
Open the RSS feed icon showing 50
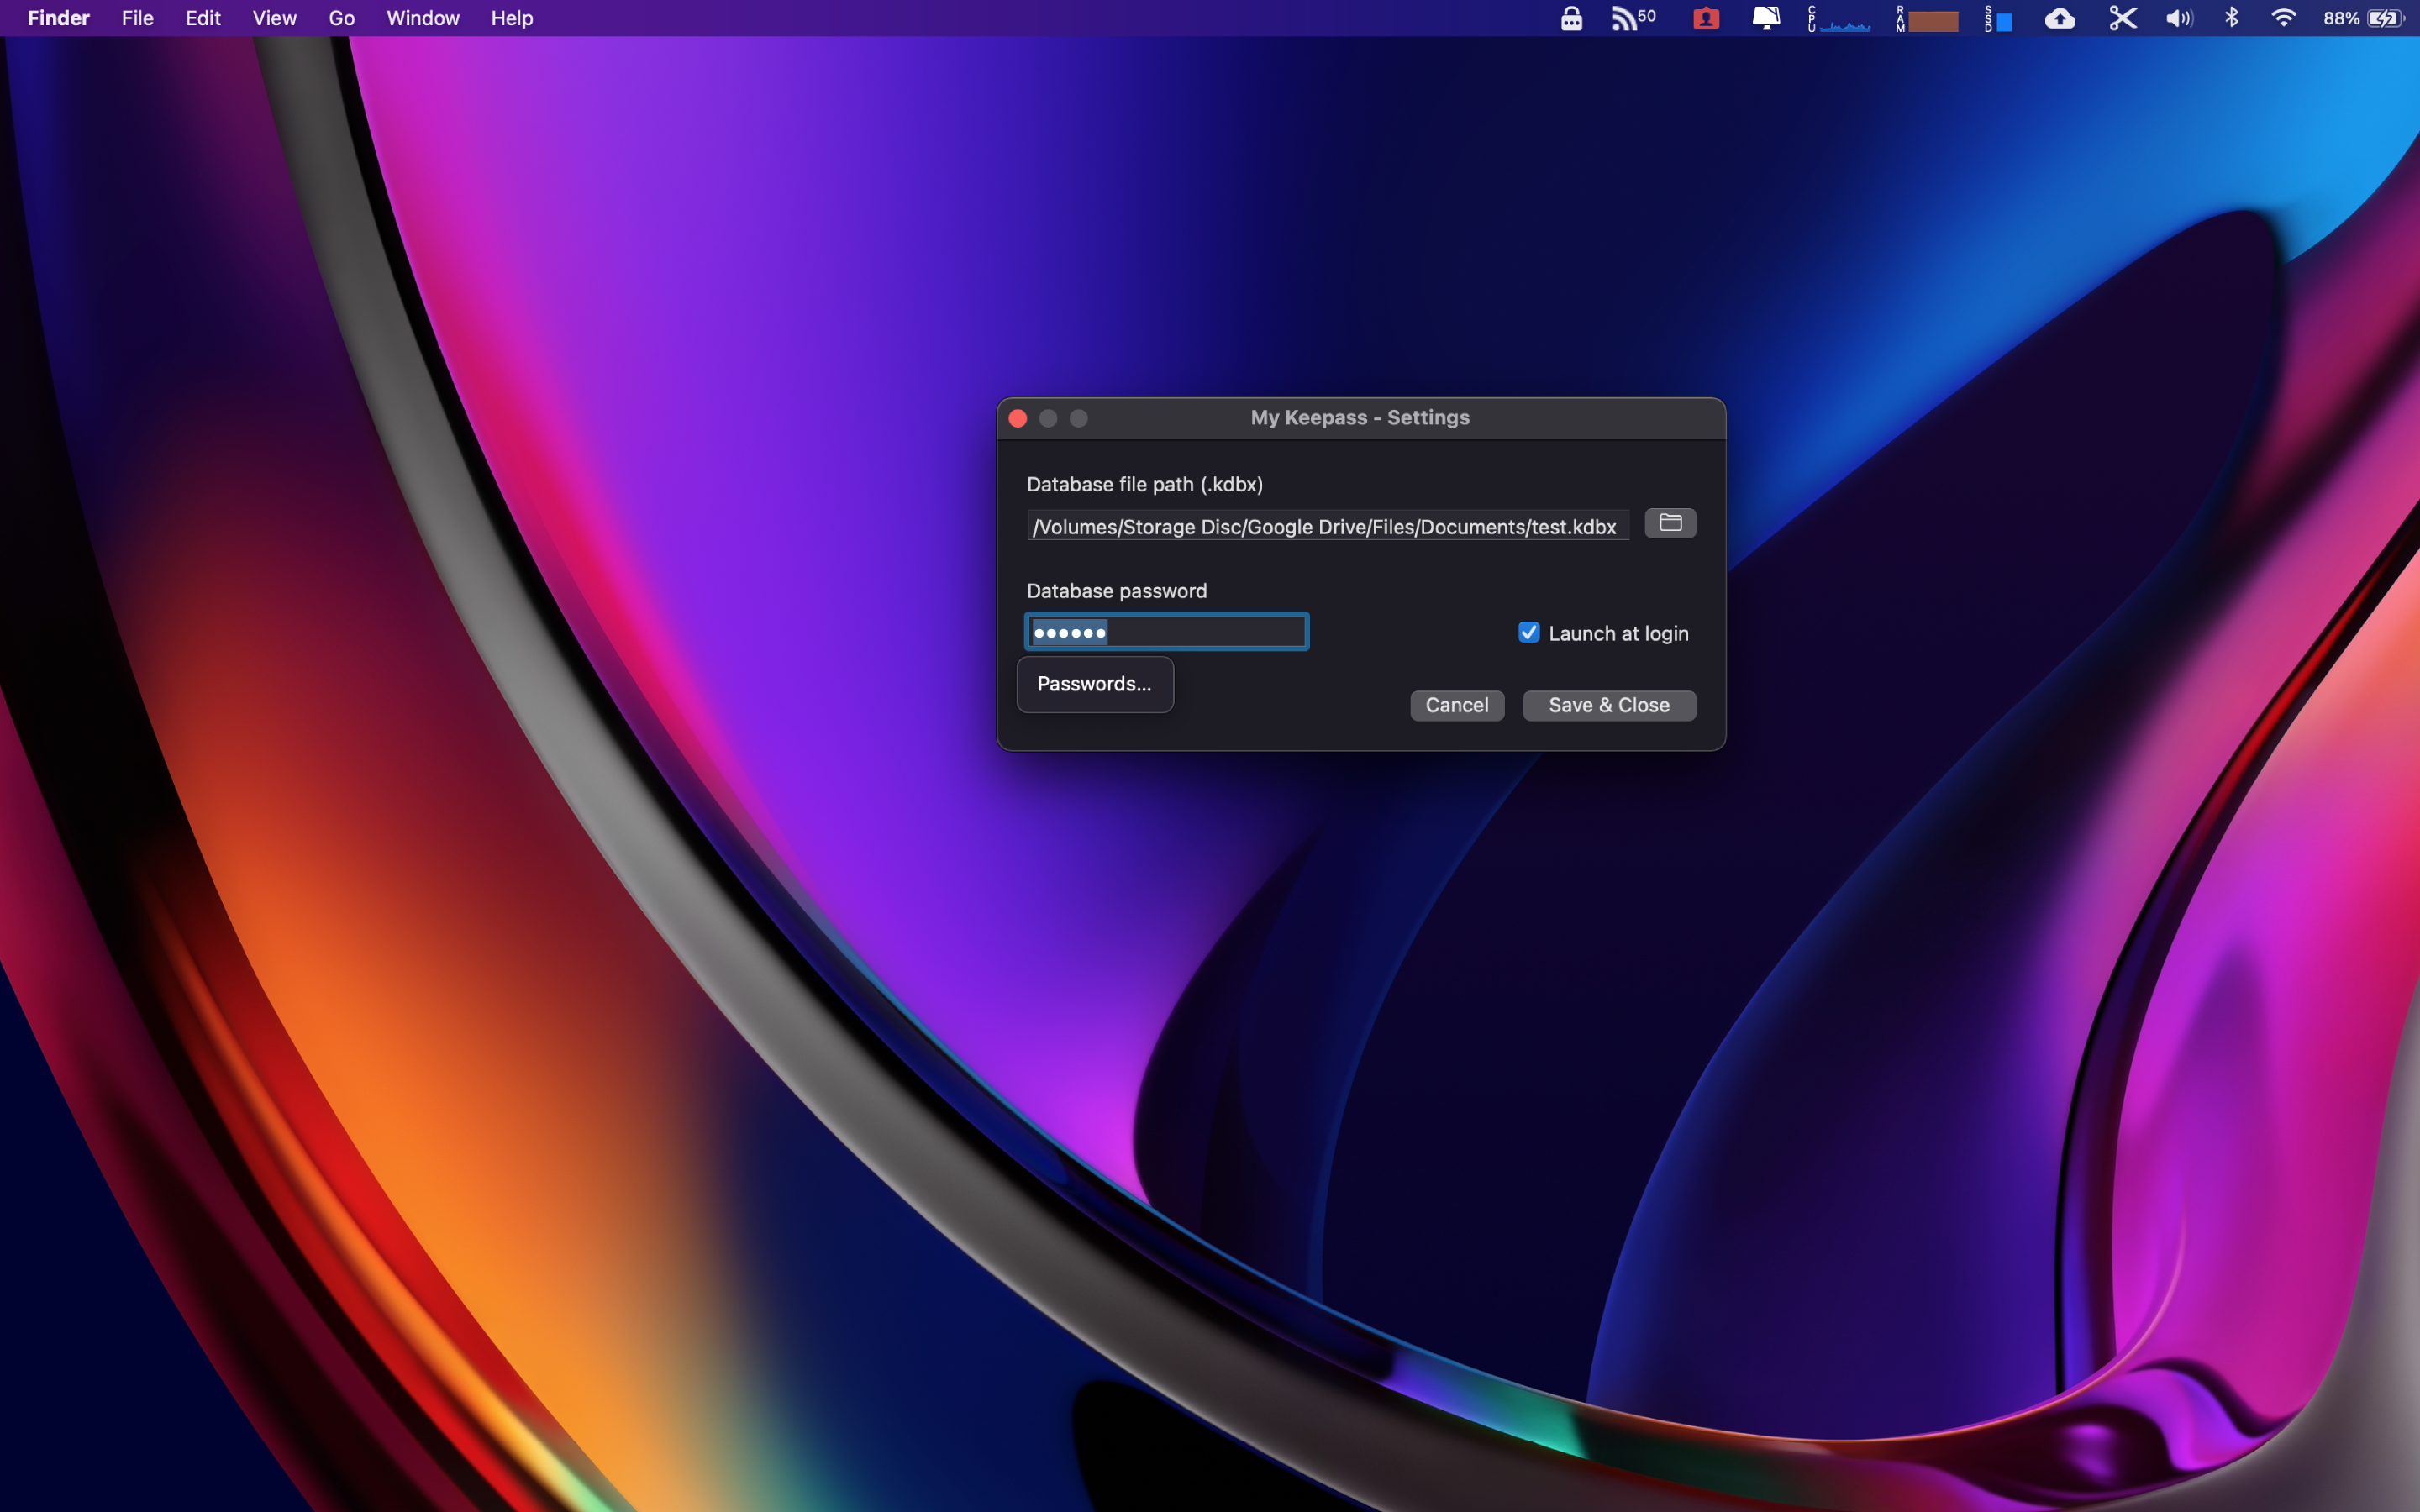coord(1633,18)
